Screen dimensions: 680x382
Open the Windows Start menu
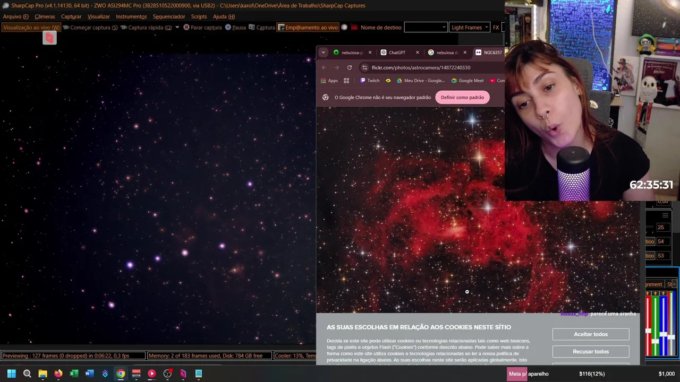pos(11,374)
